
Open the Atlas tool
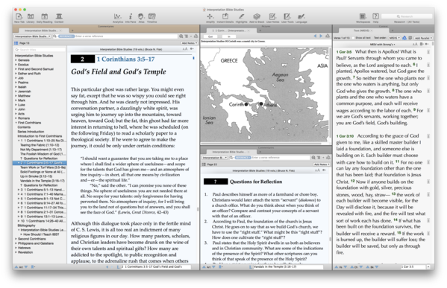click(141, 17)
